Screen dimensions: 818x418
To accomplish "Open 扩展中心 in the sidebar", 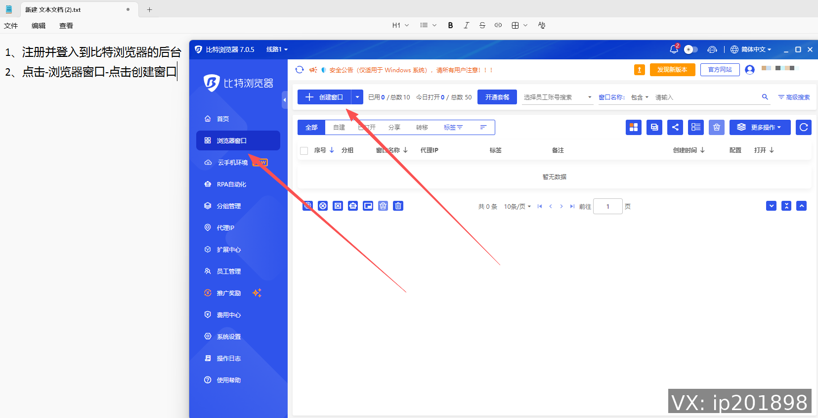I will pos(238,249).
